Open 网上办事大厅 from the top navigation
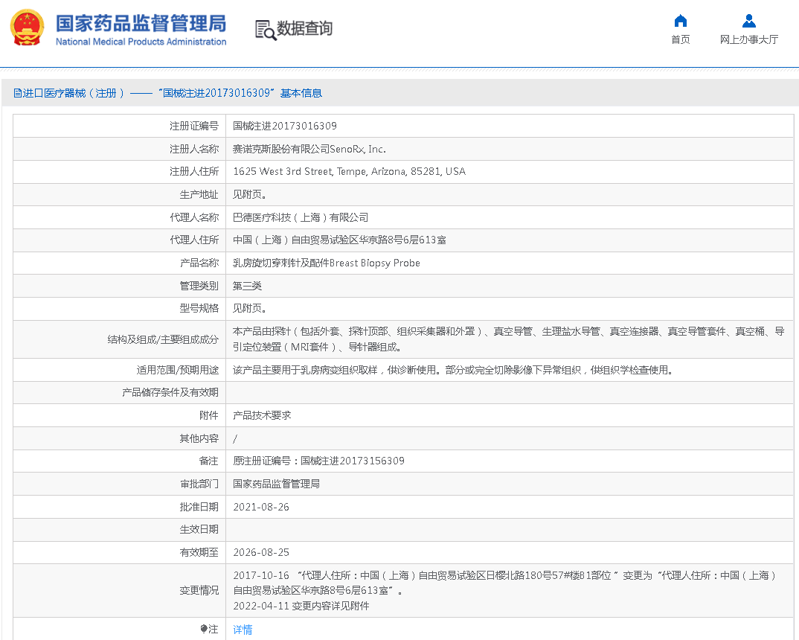 pos(749,40)
